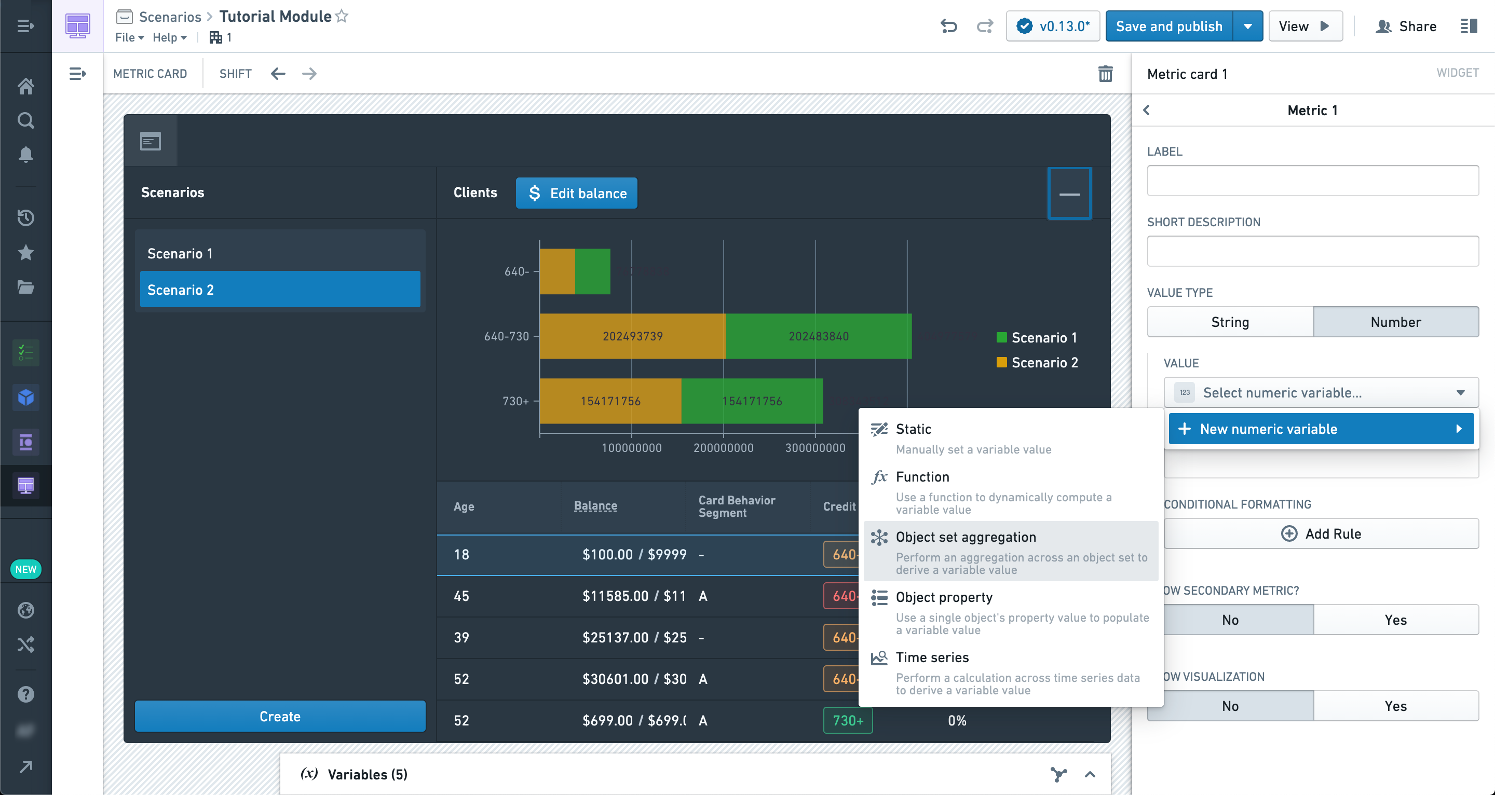Click the Static variable option icon
This screenshot has height=795, width=1495.
[x=878, y=428]
